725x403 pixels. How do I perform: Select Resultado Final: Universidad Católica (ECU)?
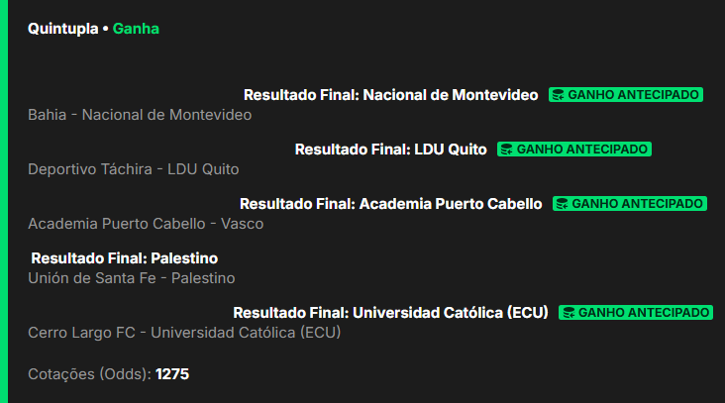[390, 313]
